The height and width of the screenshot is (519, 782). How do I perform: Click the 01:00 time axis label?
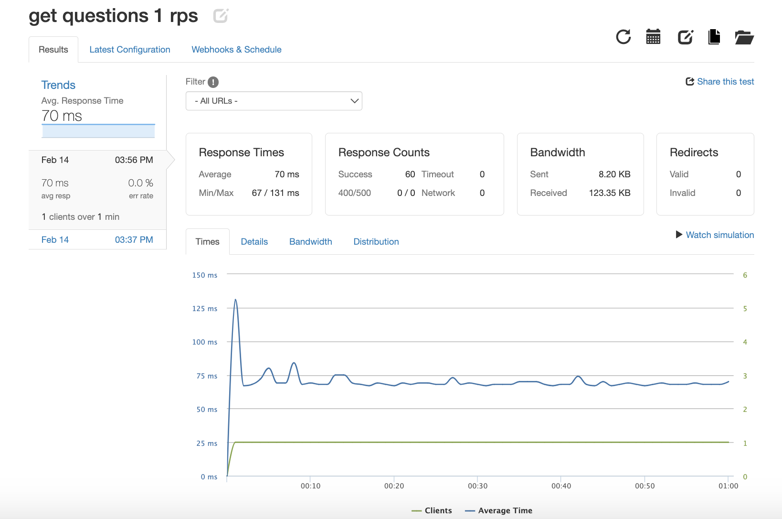pyautogui.click(x=728, y=486)
